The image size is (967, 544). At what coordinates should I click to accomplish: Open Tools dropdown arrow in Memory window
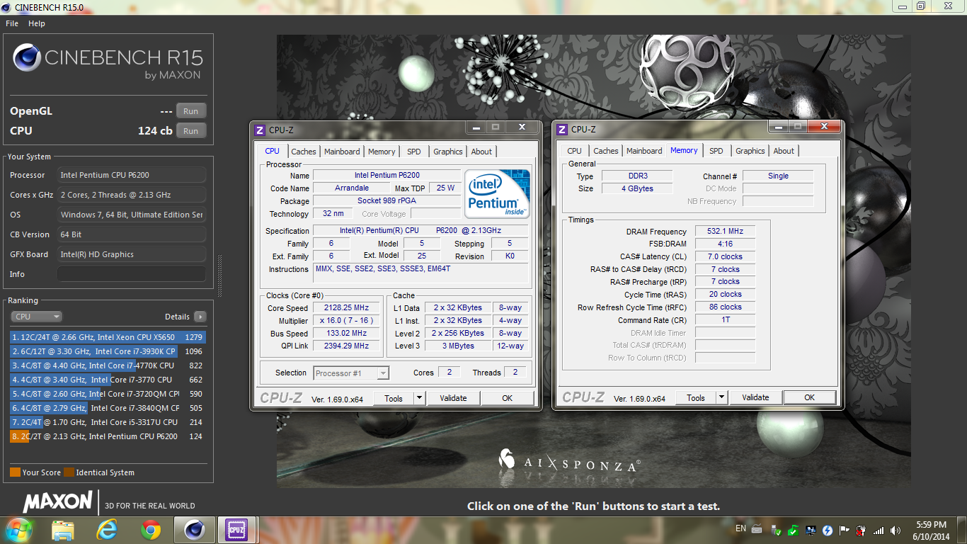tap(721, 397)
